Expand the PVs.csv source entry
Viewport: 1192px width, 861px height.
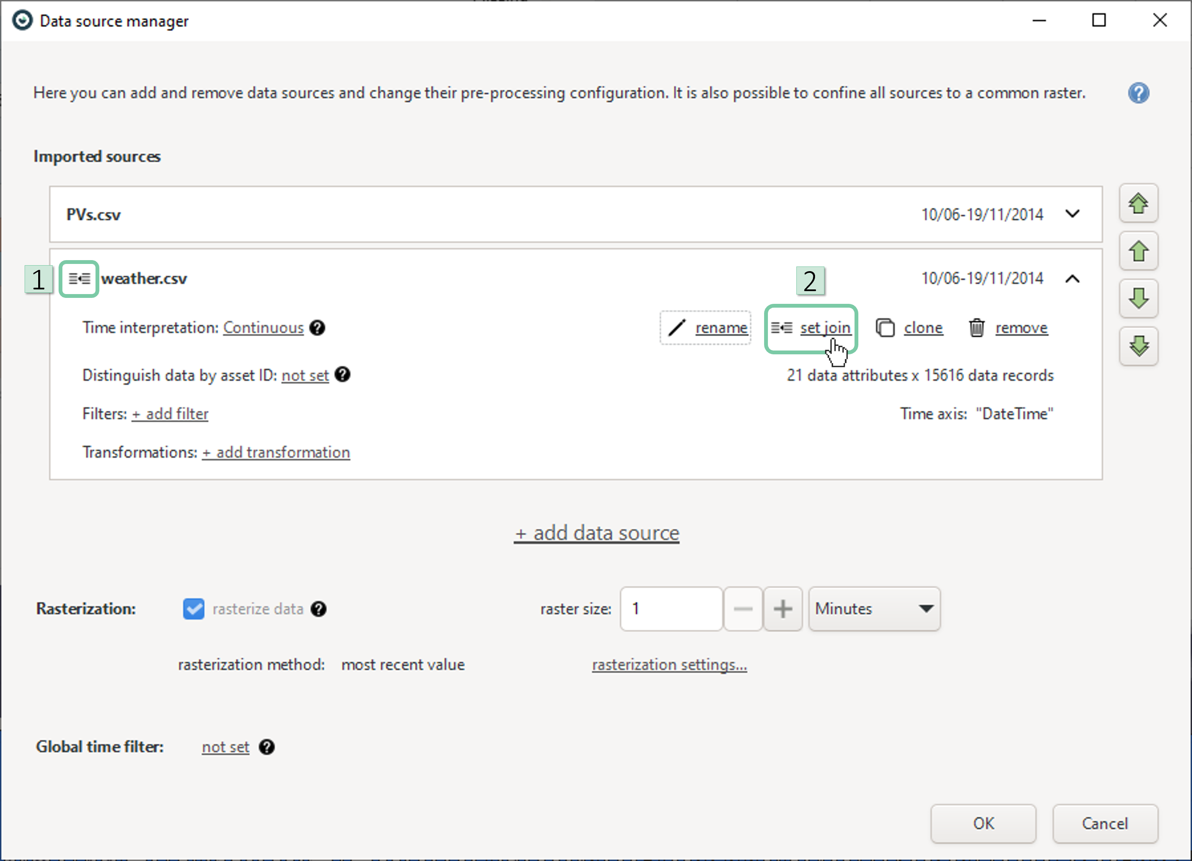click(1072, 214)
